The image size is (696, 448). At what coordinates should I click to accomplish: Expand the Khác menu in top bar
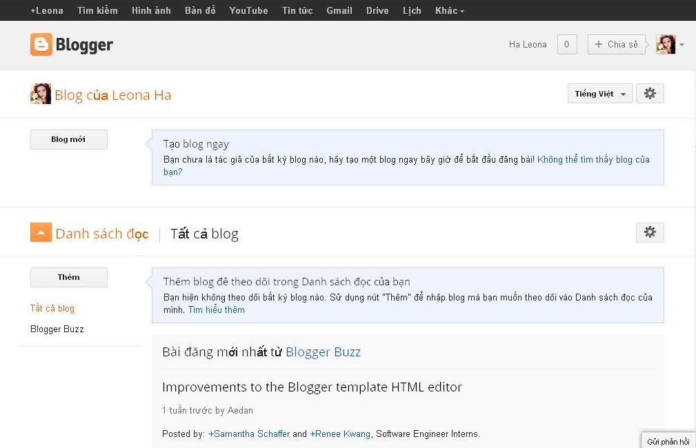pyautogui.click(x=450, y=10)
